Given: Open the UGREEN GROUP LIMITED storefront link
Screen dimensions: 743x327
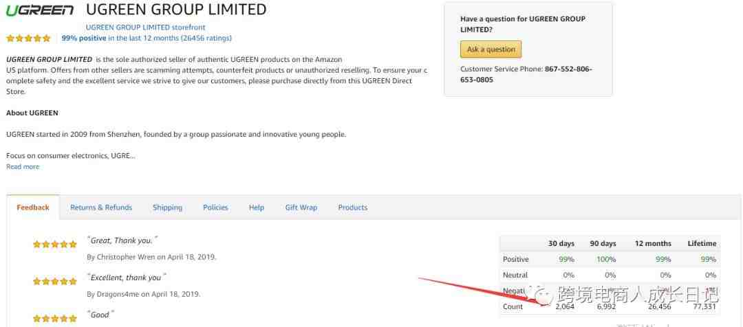Looking at the screenshot, I should tap(145, 27).
